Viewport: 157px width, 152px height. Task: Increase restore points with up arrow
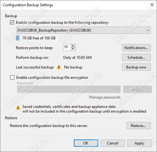[73, 46]
